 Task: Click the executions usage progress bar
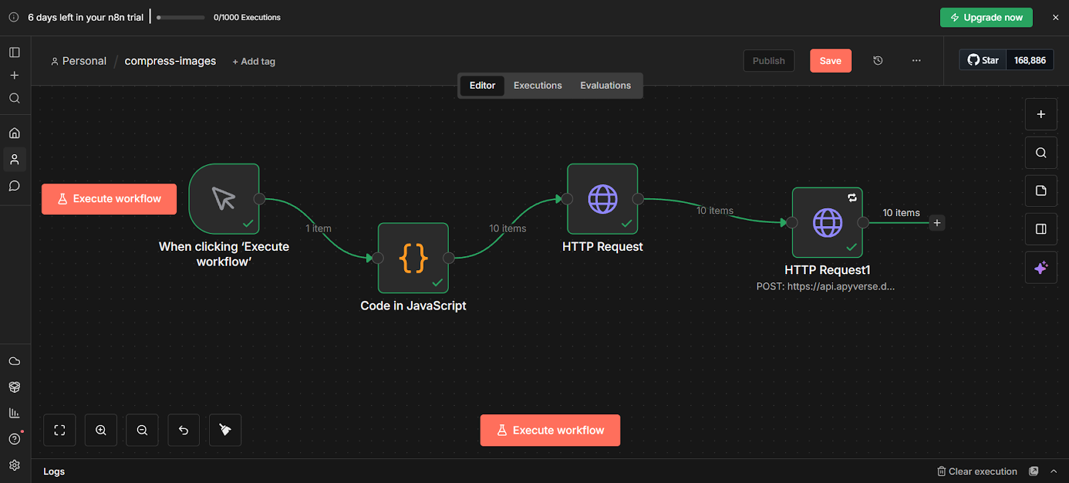coord(180,17)
